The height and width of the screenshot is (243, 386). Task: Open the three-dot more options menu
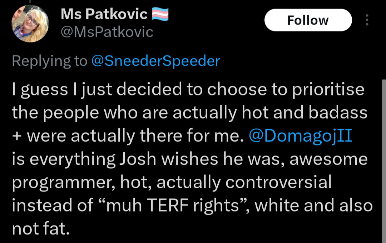click(367, 20)
